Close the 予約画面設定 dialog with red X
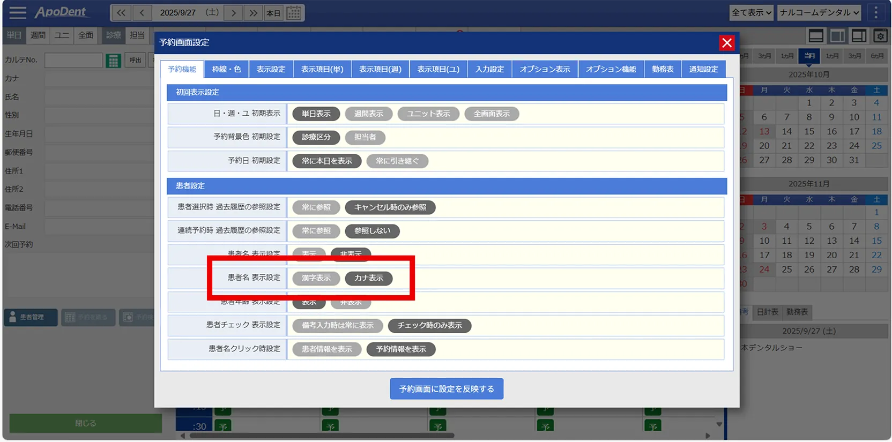This screenshot has width=892, height=442. 726,43
